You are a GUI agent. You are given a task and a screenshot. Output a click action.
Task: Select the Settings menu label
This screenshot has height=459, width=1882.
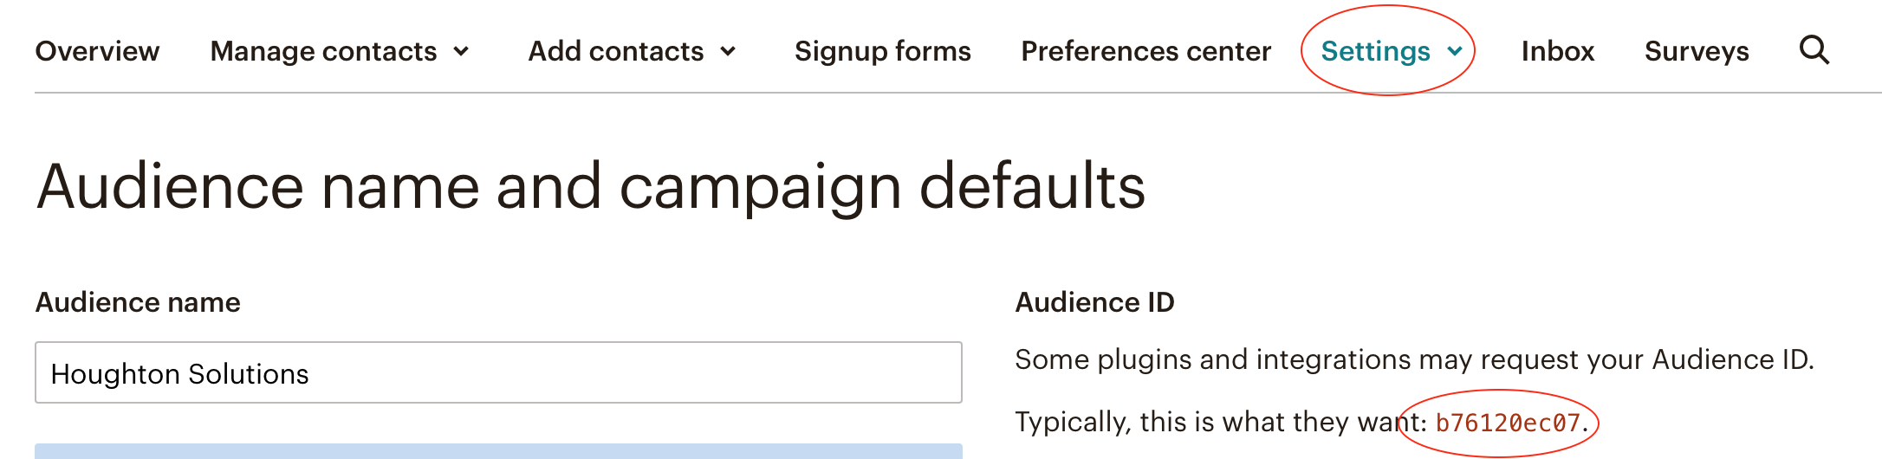pyautogui.click(x=1374, y=51)
